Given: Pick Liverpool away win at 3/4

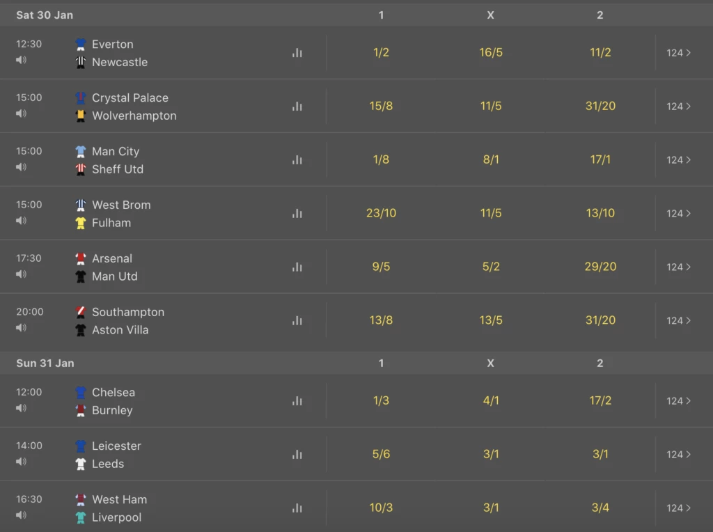Looking at the screenshot, I should click(x=600, y=508).
